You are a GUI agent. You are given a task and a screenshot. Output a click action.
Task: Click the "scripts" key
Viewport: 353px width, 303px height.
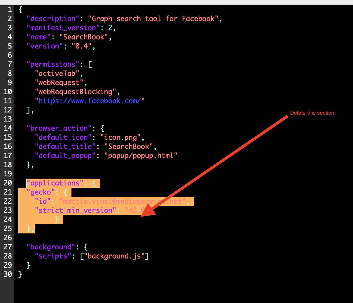[x=53, y=256]
